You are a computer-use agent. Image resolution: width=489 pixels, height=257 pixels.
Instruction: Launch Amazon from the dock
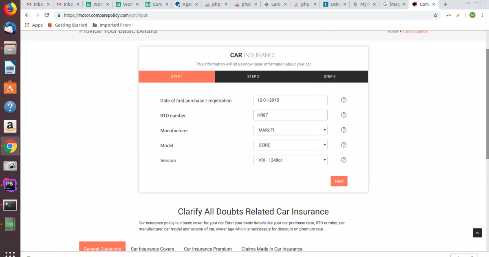pos(10,126)
